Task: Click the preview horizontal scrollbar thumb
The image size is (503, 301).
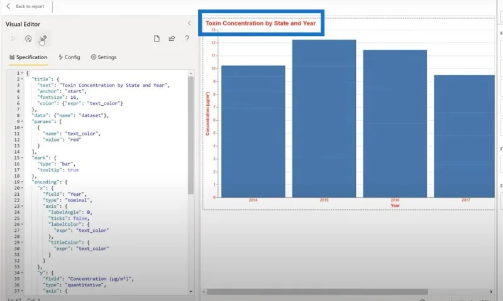Action: [318, 292]
